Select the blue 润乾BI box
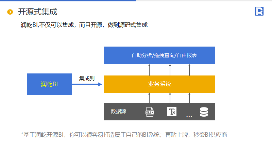The image size is (272, 153). 49,84
